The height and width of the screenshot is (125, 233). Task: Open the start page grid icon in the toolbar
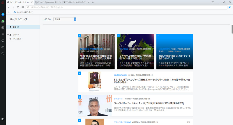(23, 7)
